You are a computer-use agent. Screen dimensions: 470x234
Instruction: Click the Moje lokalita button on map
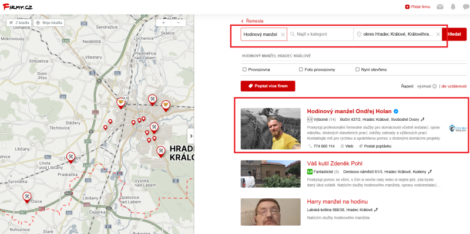(x=49, y=23)
